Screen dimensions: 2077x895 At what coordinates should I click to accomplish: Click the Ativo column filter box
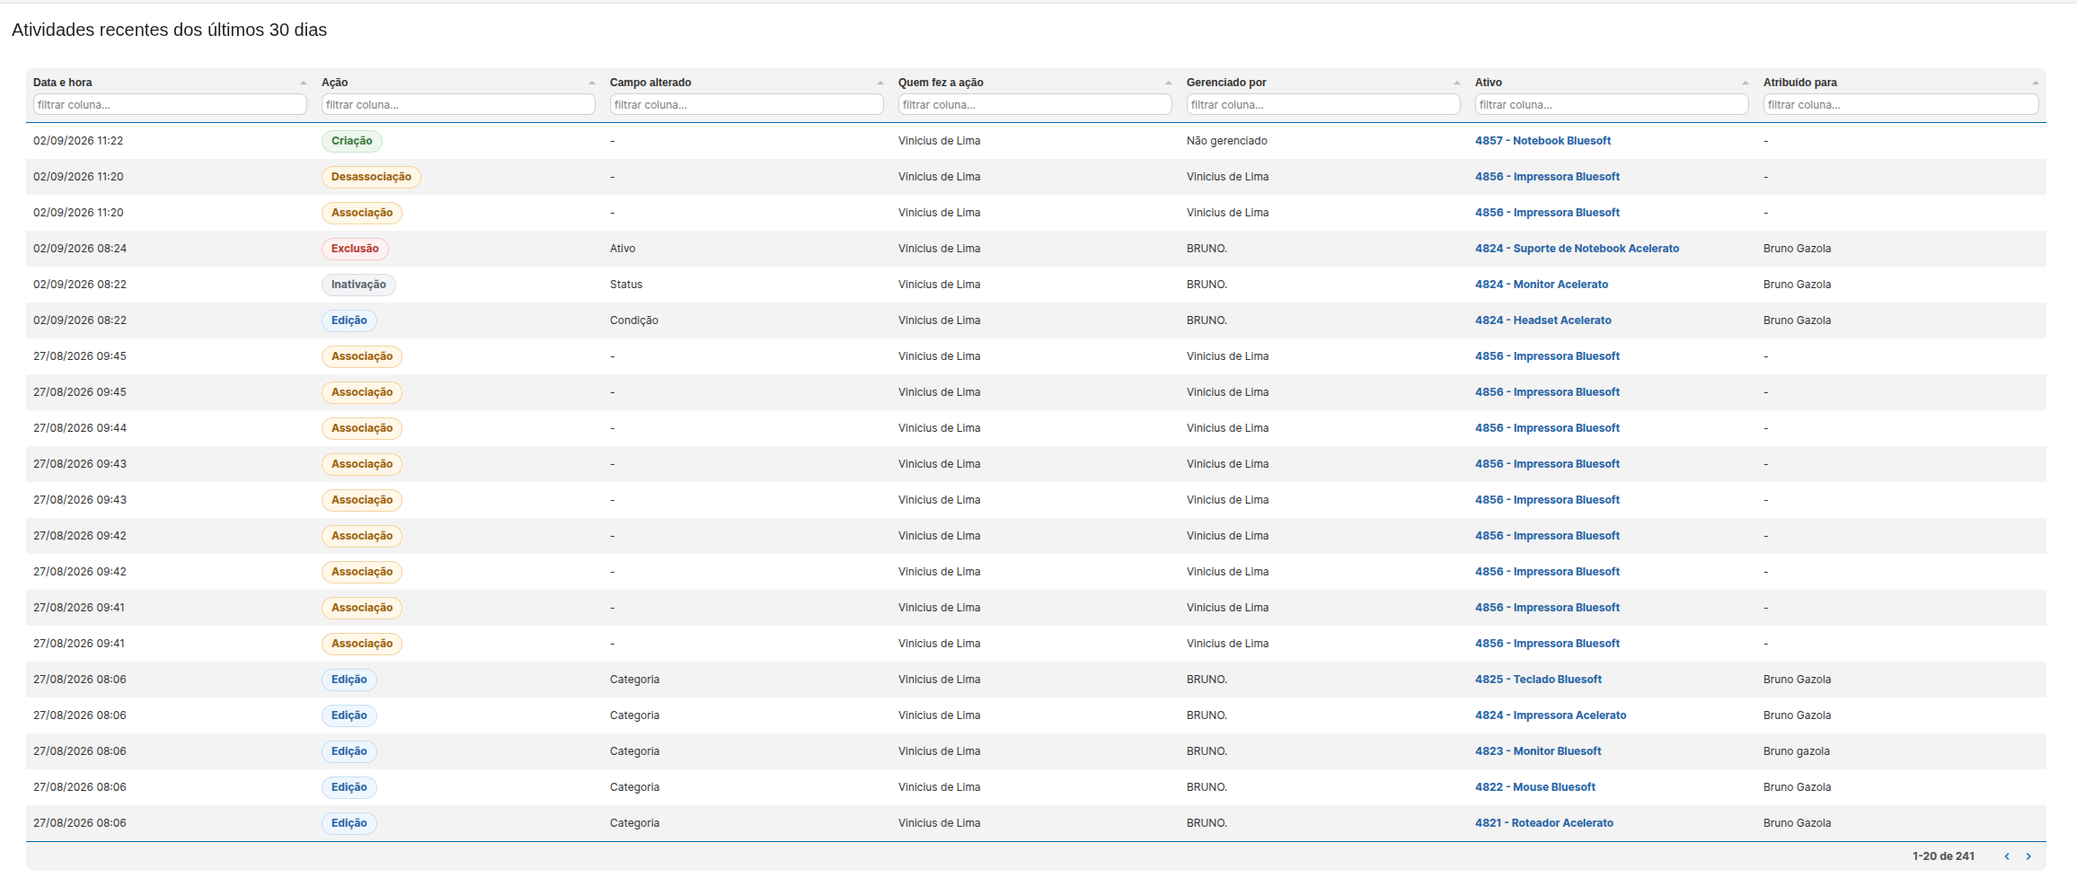pyautogui.click(x=1612, y=105)
